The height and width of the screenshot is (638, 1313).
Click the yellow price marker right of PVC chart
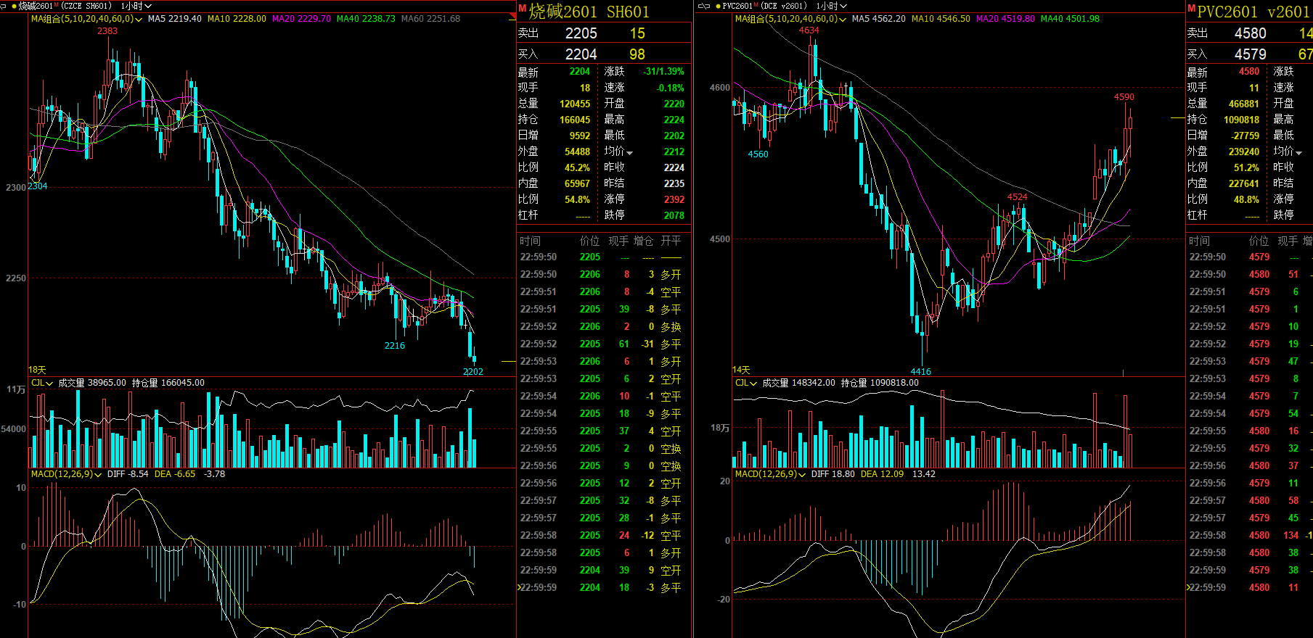pos(1177,118)
